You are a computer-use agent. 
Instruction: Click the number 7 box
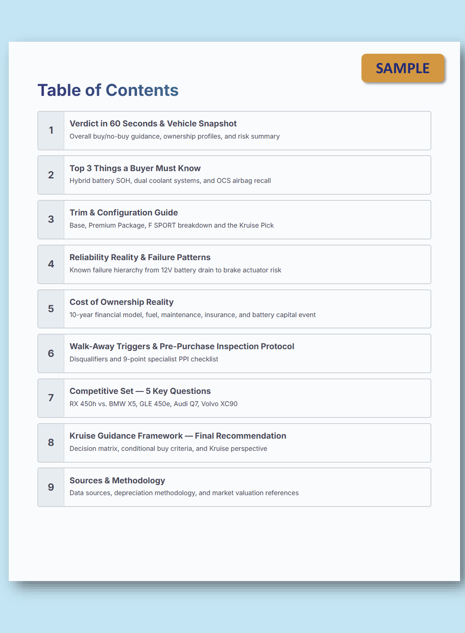pyautogui.click(x=51, y=398)
